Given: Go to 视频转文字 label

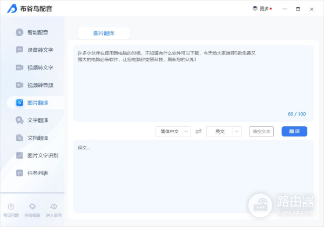Looking at the screenshot, I should (40, 67).
